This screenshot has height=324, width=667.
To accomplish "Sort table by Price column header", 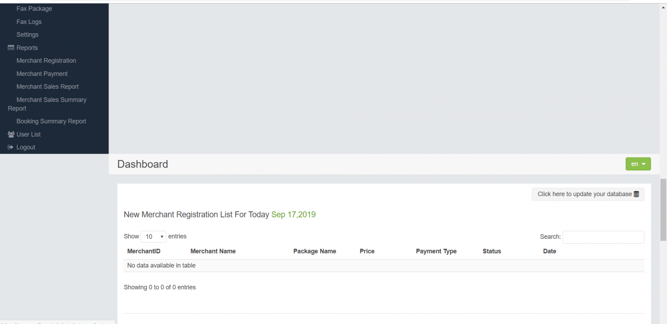I will click(367, 251).
